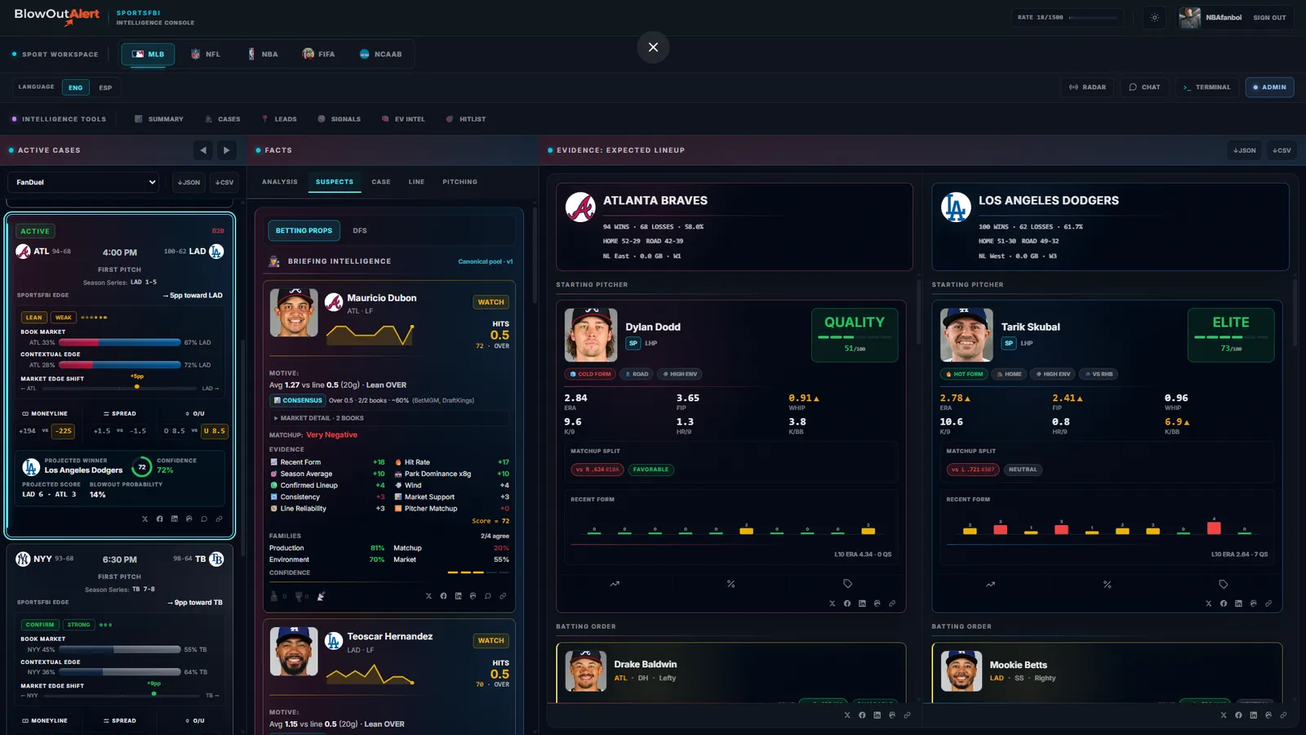This screenshot has width=1306, height=735.
Task: Open percent icon on Dylan Dodd card
Action: pos(731,584)
